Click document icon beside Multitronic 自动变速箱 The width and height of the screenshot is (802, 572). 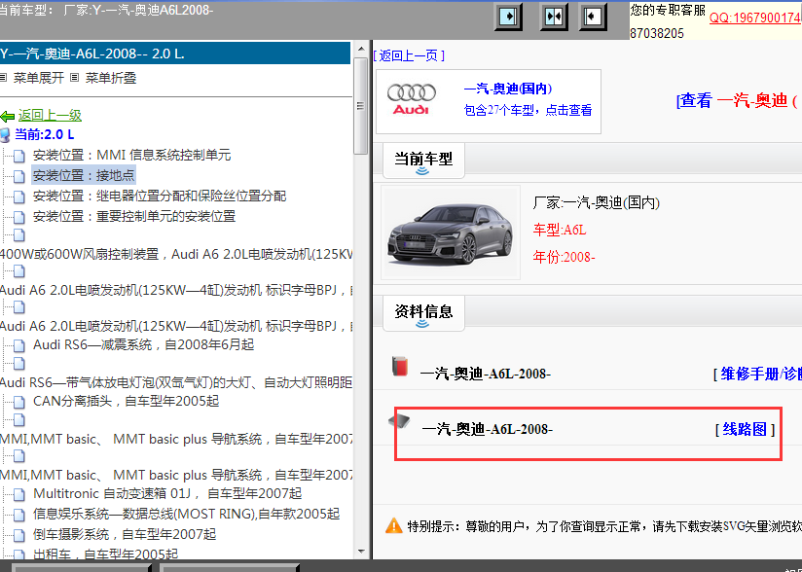(x=18, y=494)
